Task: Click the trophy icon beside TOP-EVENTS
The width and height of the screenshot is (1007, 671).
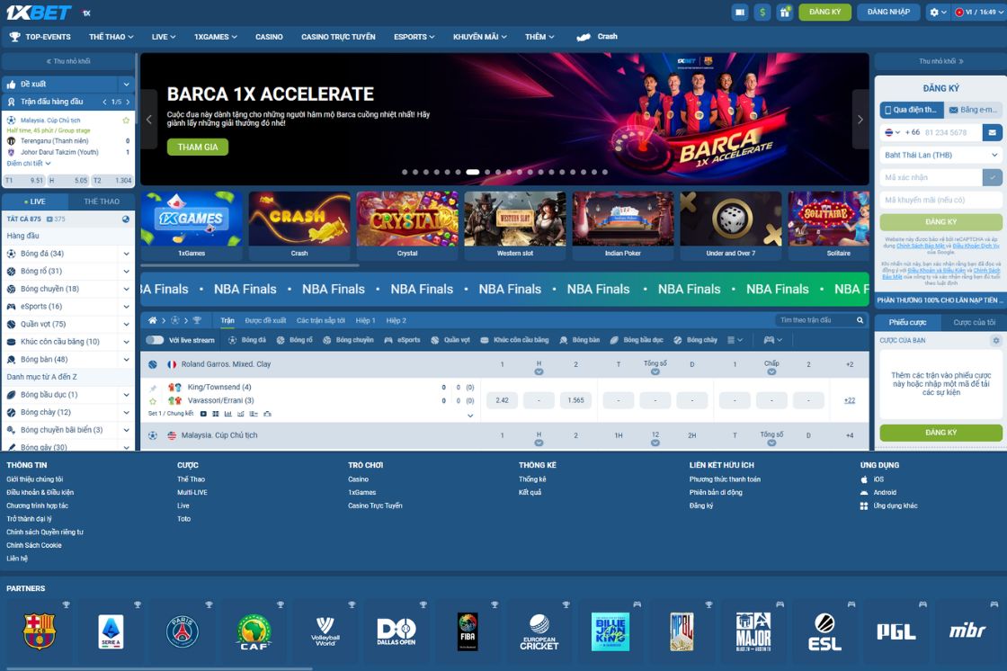Action: coord(14,37)
